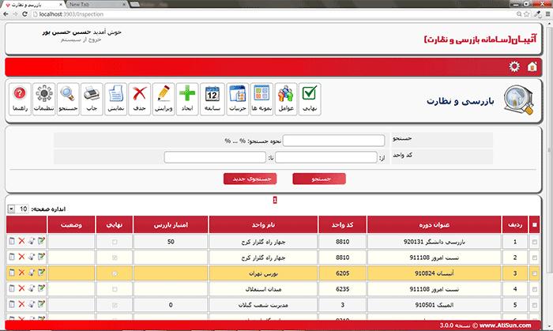Open www.AtiSun.com footer link

tap(505, 325)
